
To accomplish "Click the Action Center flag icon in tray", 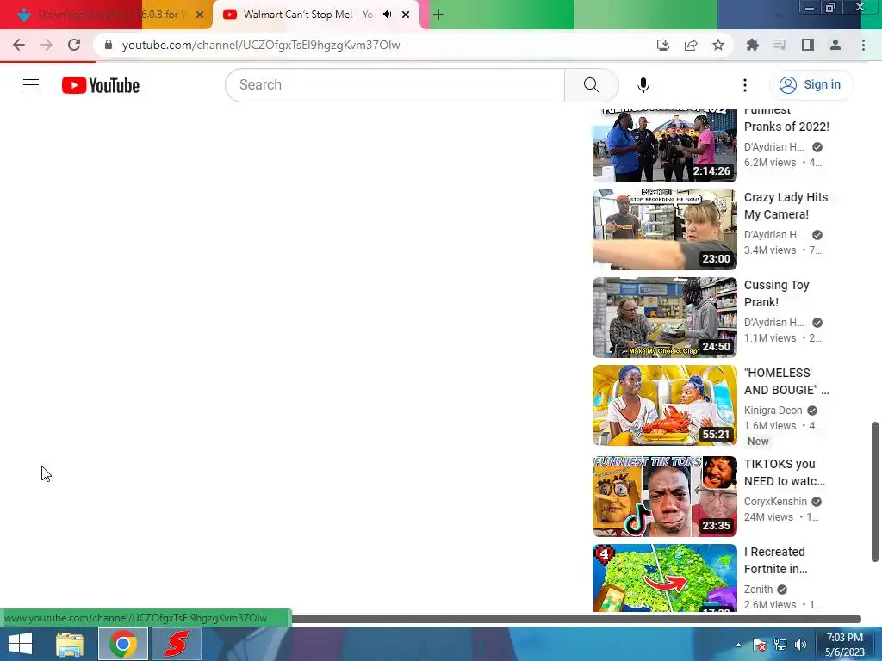I will coord(760,645).
